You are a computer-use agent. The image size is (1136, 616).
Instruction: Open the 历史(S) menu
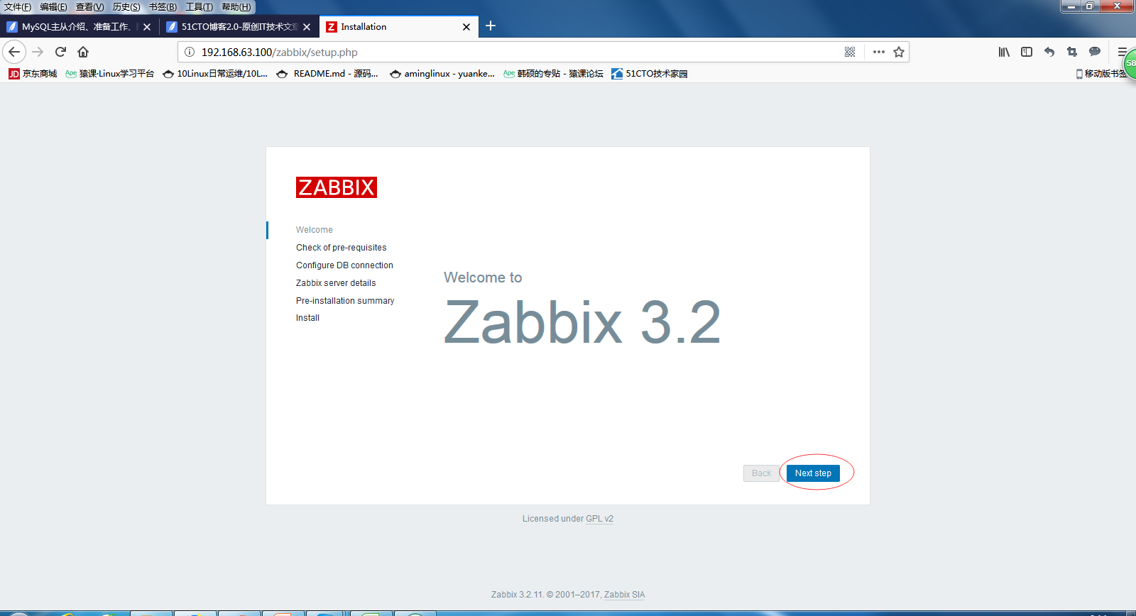click(126, 7)
